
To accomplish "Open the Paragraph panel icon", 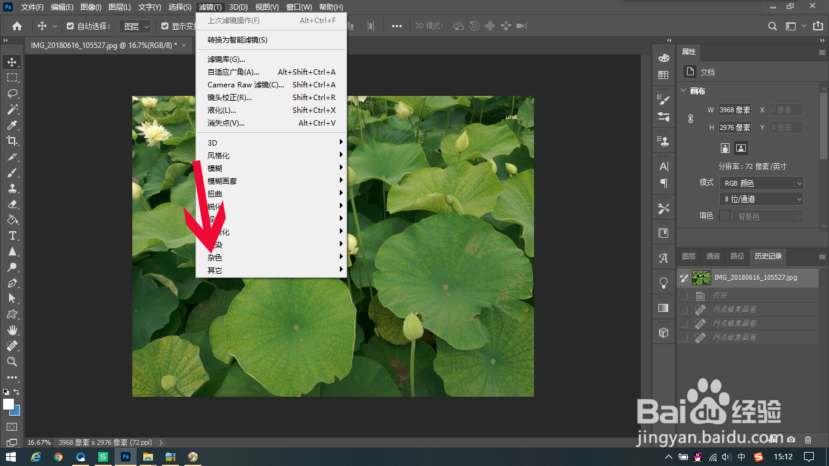I will (x=663, y=183).
